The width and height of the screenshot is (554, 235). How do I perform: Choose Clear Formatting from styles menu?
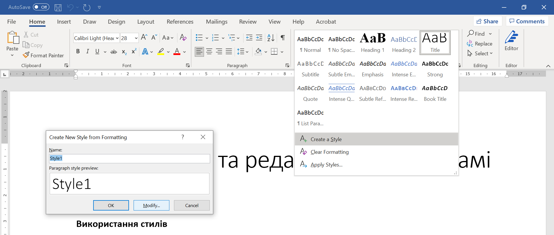tap(330, 152)
